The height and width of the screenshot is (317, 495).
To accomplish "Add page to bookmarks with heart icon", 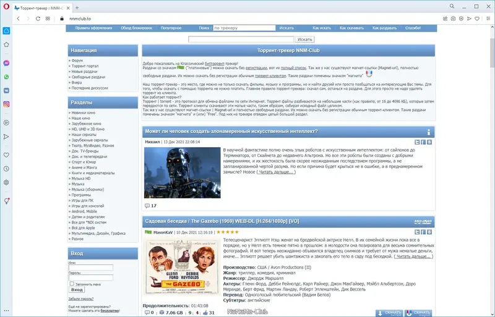I will (477, 19).
